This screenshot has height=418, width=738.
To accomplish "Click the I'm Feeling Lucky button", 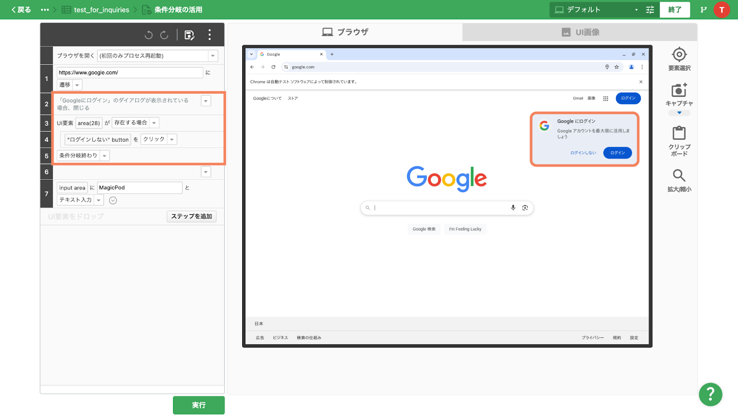I will [465, 229].
